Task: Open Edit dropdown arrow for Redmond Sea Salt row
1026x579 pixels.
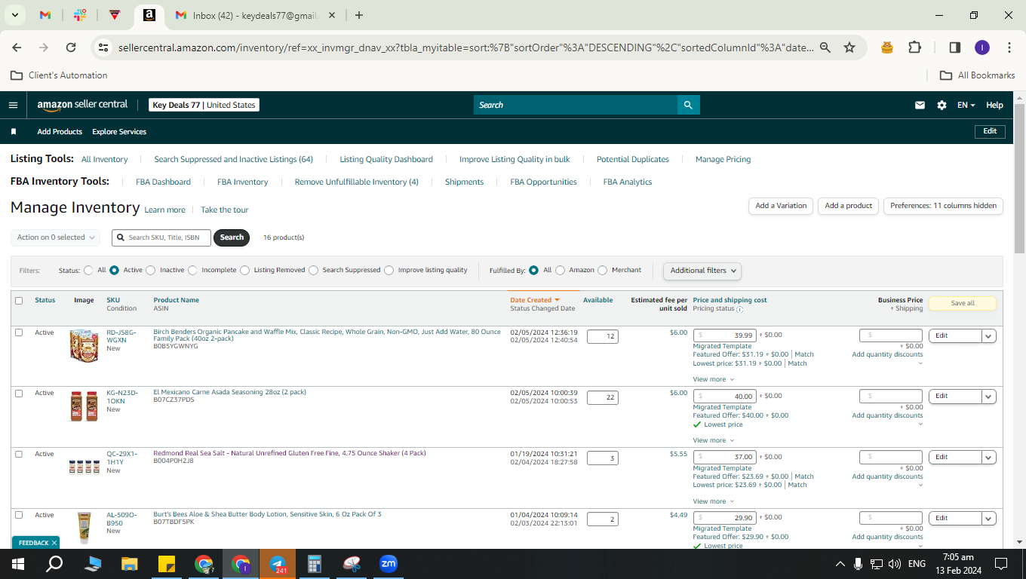Action: [989, 457]
